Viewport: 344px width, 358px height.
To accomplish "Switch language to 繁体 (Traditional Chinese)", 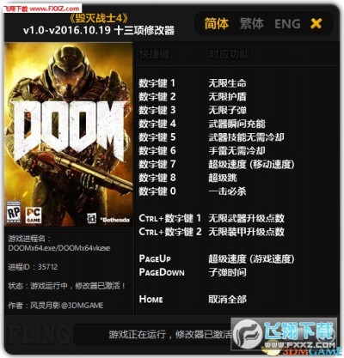I will point(252,24).
